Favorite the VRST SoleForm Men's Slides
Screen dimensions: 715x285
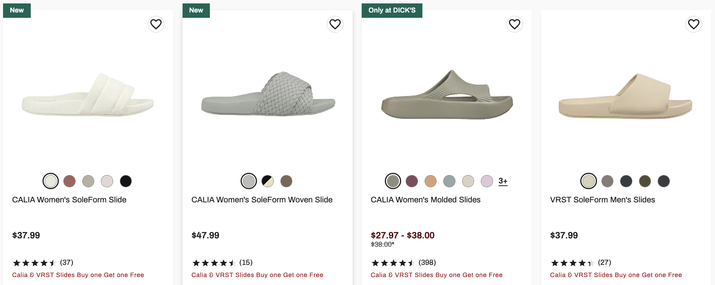coord(694,24)
